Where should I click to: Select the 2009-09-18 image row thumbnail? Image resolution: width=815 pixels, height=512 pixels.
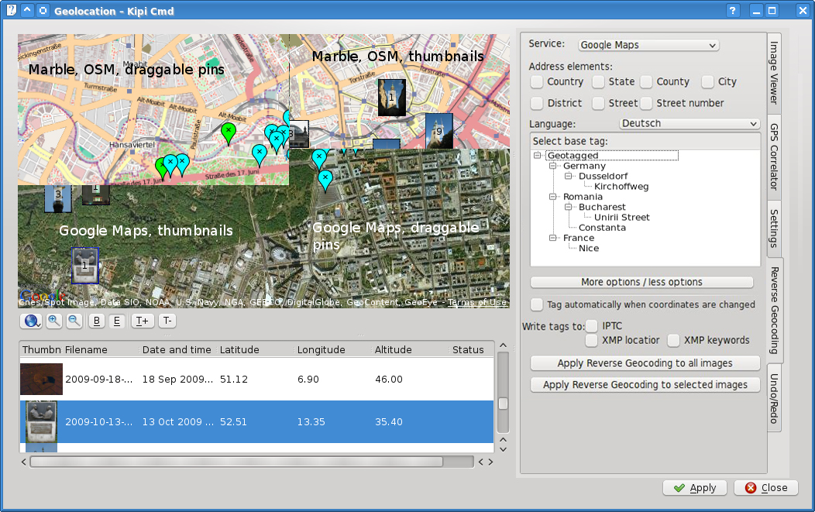pos(41,380)
